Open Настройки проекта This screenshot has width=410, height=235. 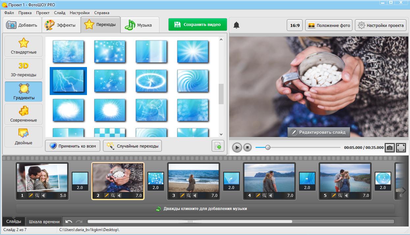coord(381,25)
